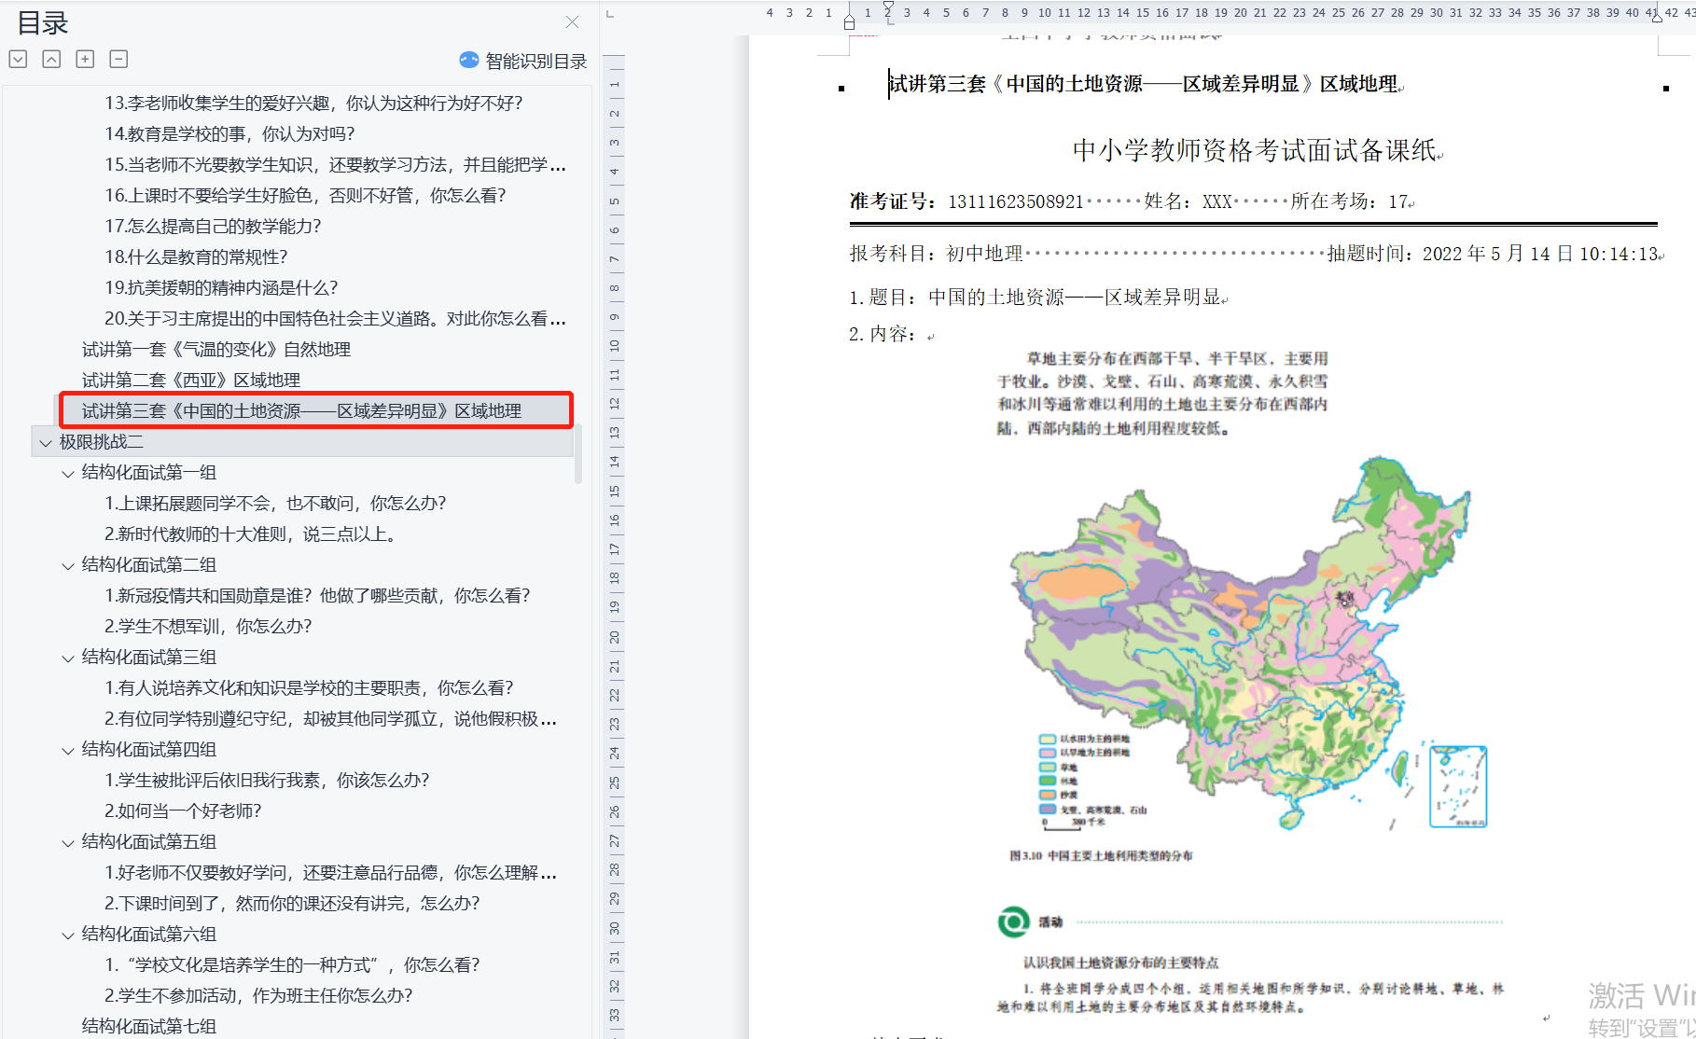
Task: Click the tab stop selector at ruler corner
Action: 610,13
